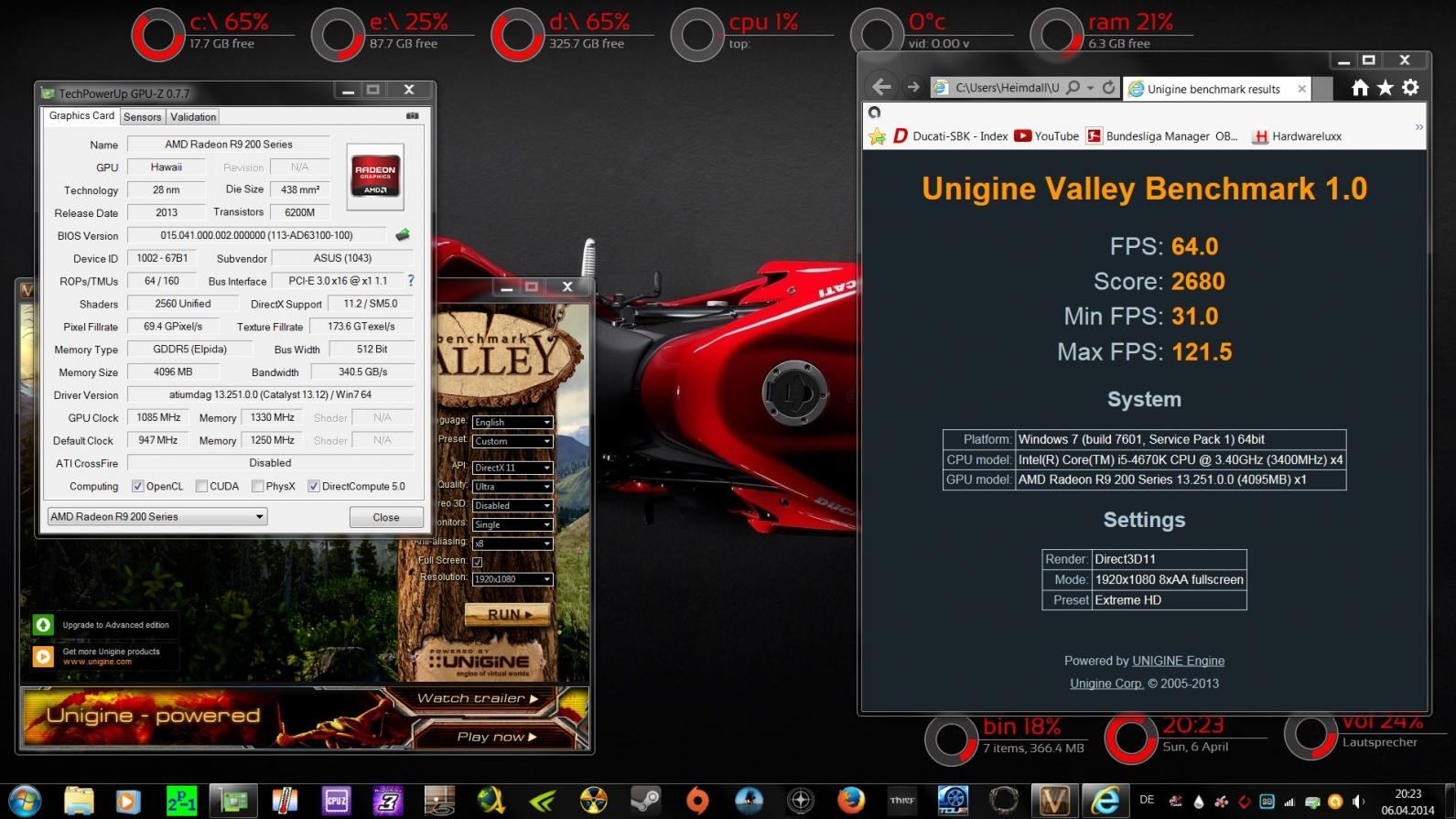The width and height of the screenshot is (1456, 819).
Task: Open the Quality dropdown showing Ultra
Action: coord(512,486)
